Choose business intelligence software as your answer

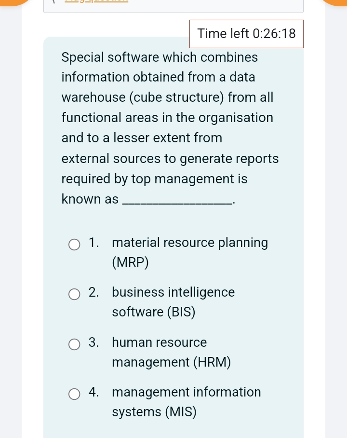click(74, 294)
